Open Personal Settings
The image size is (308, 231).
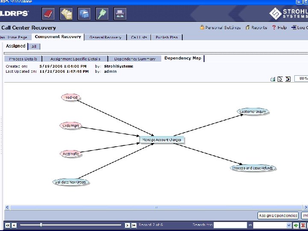click(x=220, y=27)
